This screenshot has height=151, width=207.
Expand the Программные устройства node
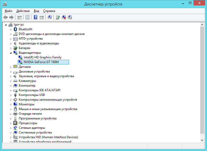[x=11, y=119]
